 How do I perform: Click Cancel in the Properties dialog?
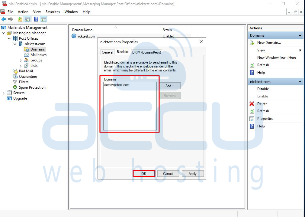coord(168,174)
